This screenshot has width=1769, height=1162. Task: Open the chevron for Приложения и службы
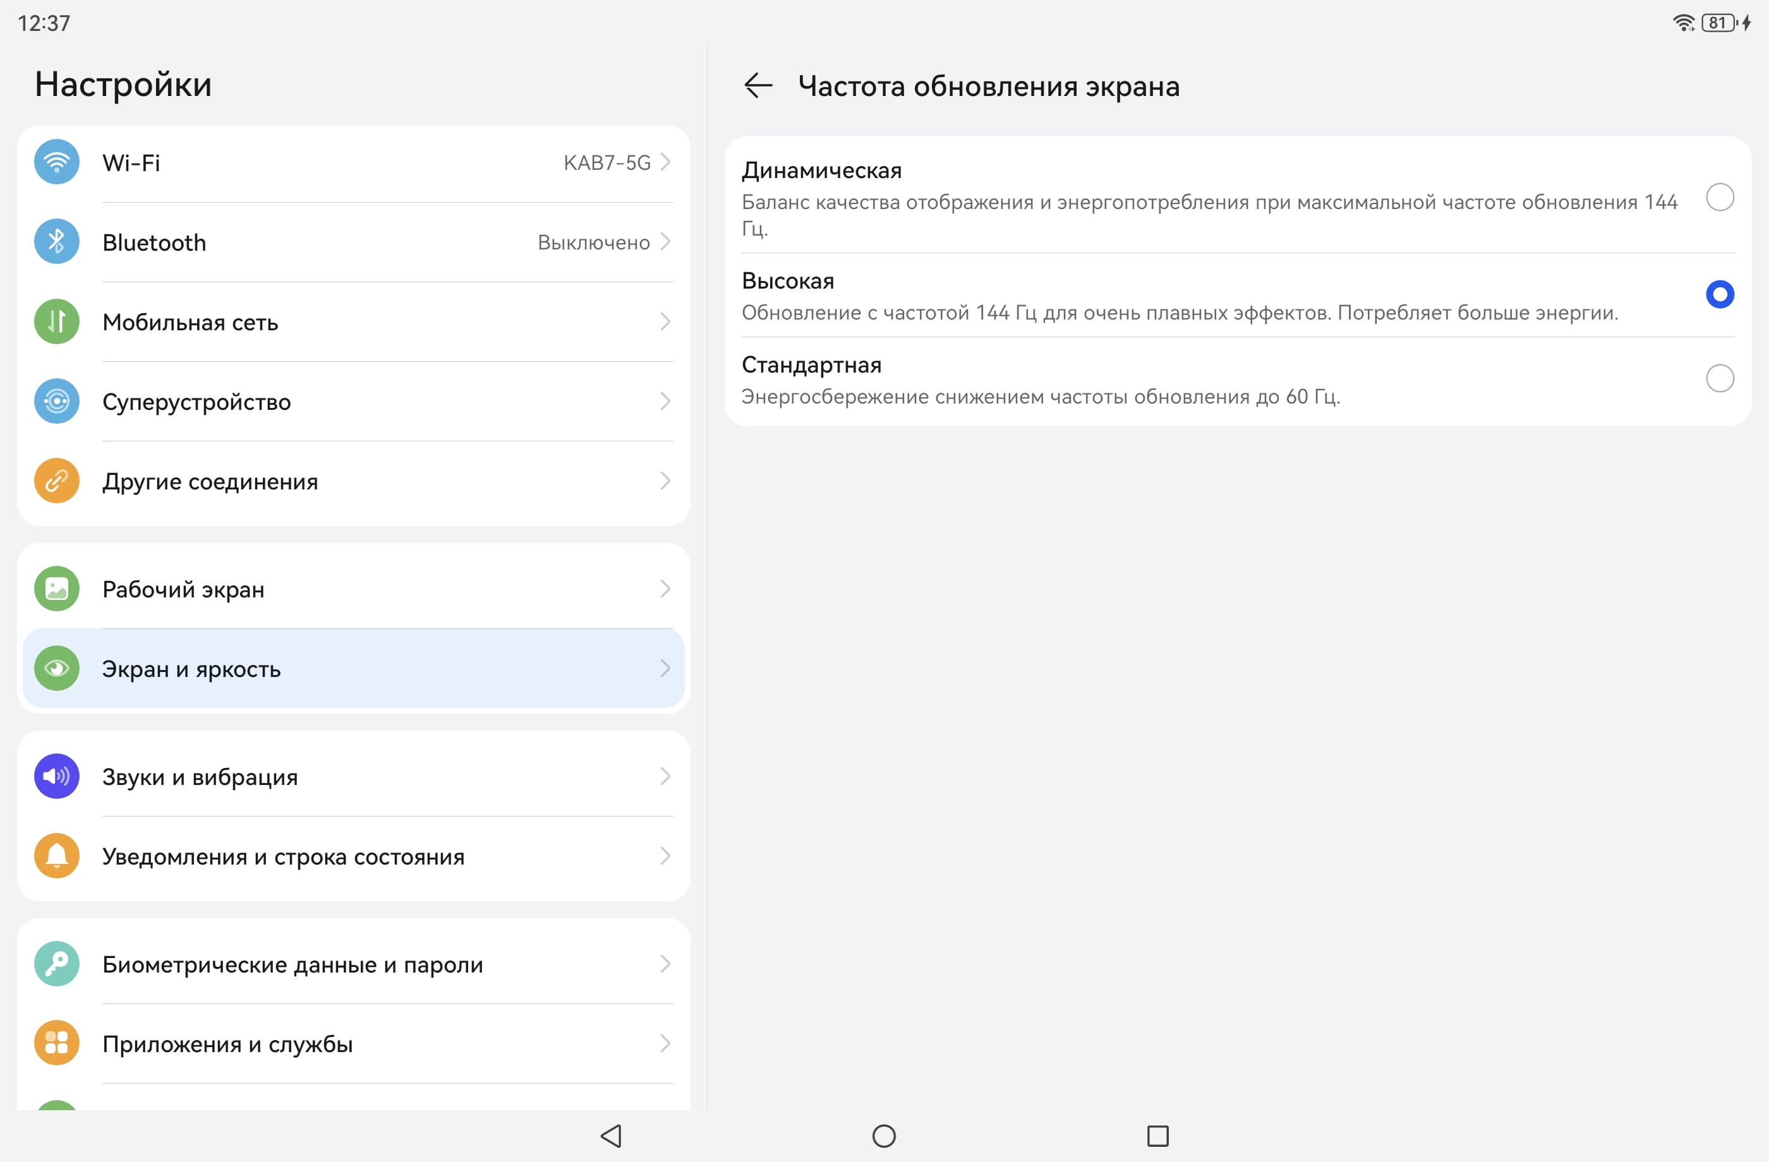click(665, 1044)
